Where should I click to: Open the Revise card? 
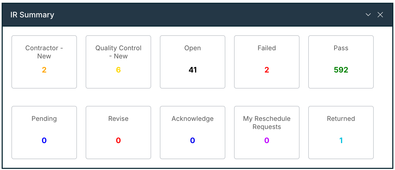click(x=118, y=133)
